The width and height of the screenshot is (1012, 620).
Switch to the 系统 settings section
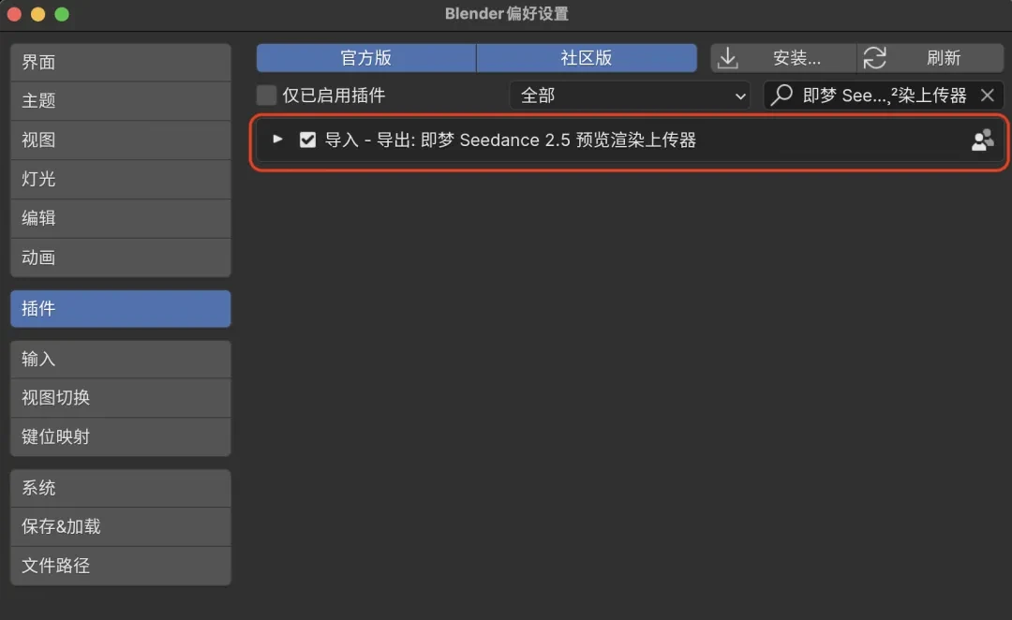click(121, 488)
